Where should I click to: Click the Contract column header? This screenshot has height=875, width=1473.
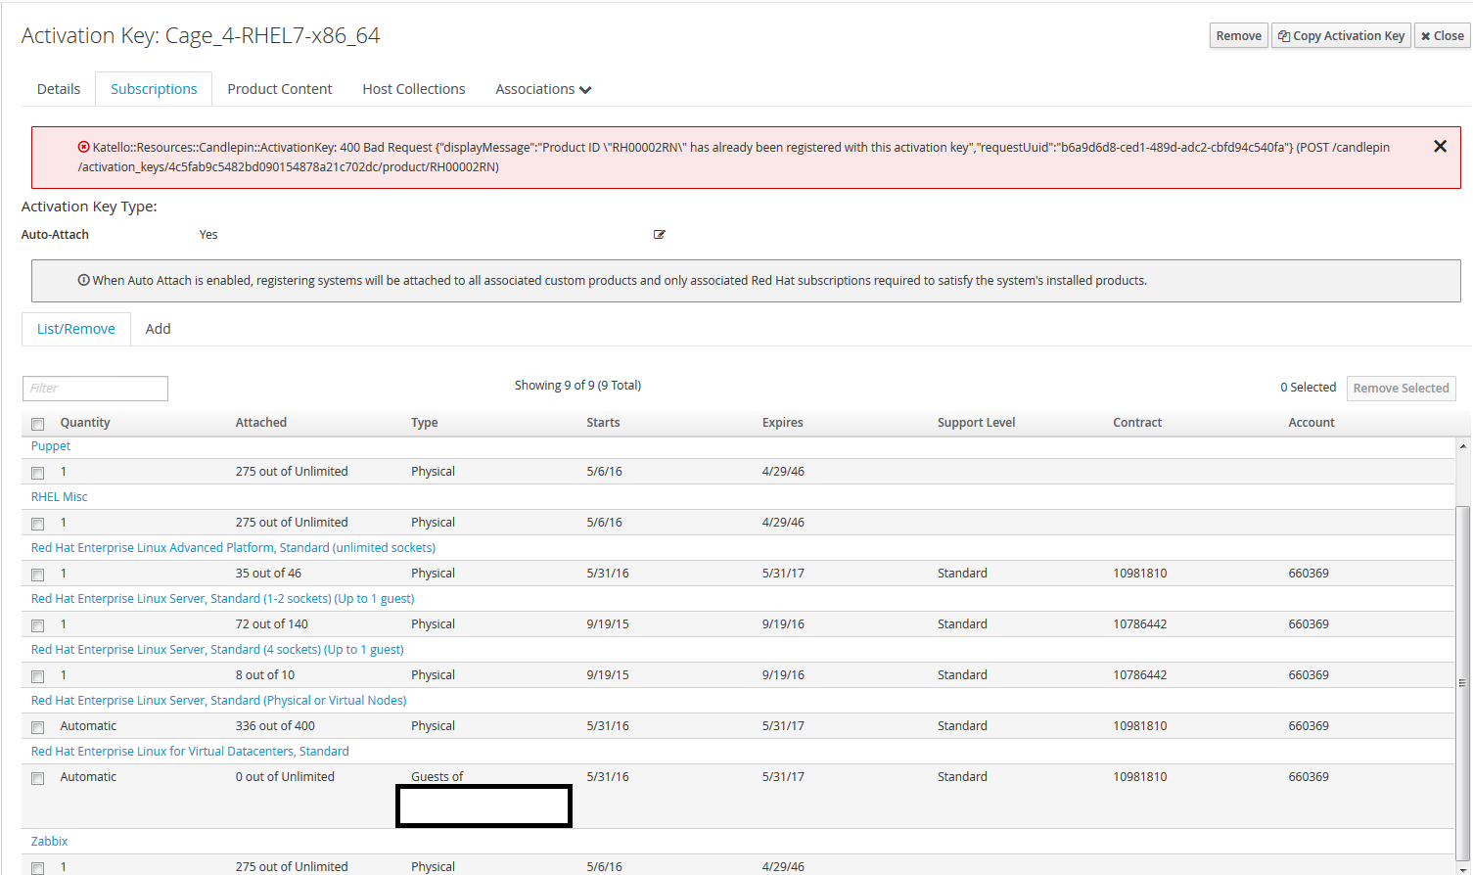coord(1137,423)
